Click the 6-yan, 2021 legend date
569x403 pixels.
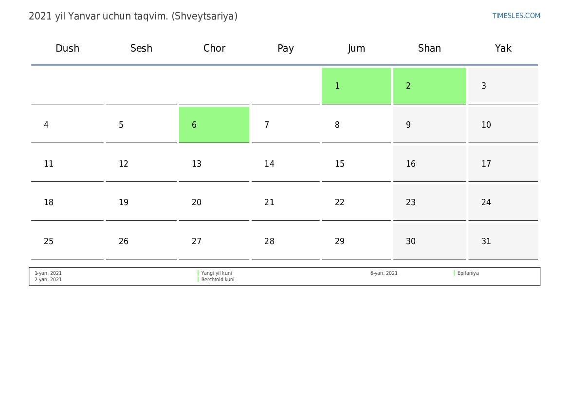click(x=384, y=273)
